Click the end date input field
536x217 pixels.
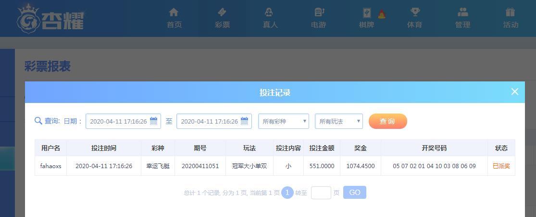[214, 121]
